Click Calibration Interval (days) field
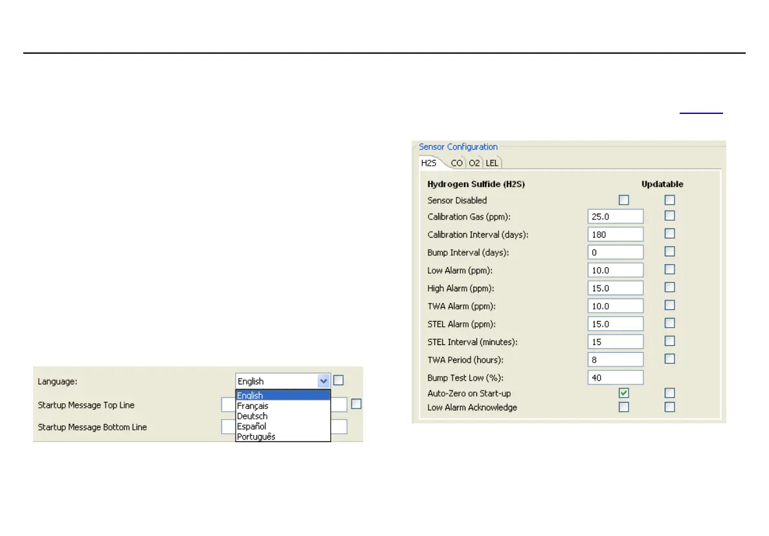This screenshot has width=769, height=536. pos(616,234)
